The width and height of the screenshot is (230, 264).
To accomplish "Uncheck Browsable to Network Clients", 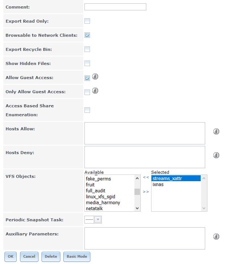I will point(87,35).
